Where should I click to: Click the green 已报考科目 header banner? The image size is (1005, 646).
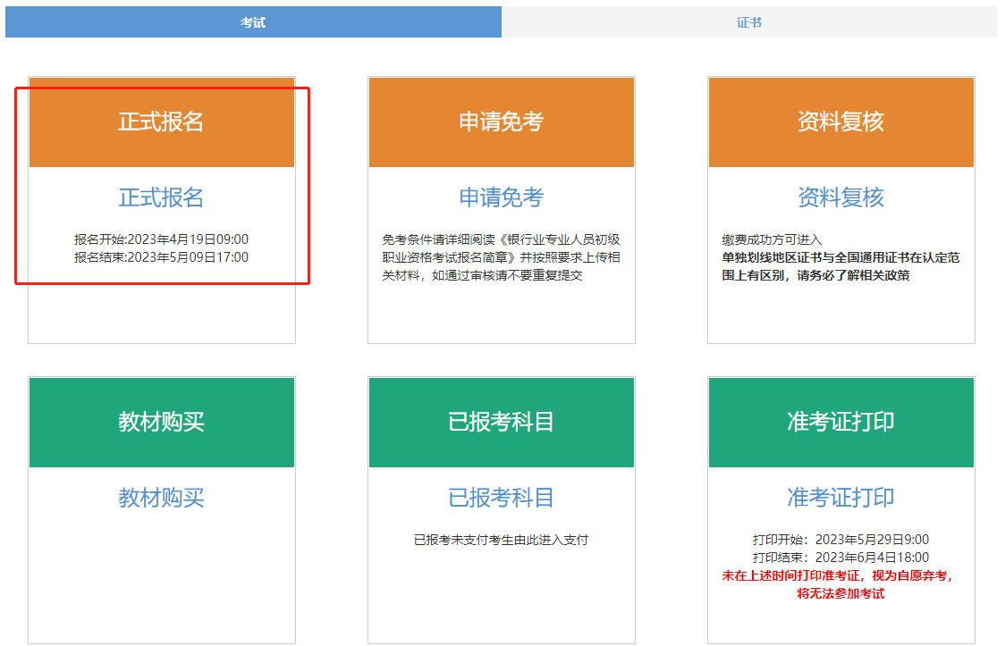click(x=501, y=422)
